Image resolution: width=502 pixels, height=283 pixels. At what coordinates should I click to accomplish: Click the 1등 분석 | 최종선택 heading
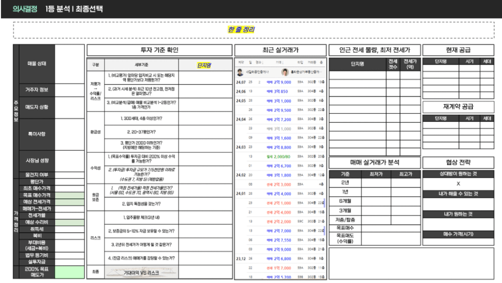(74, 9)
